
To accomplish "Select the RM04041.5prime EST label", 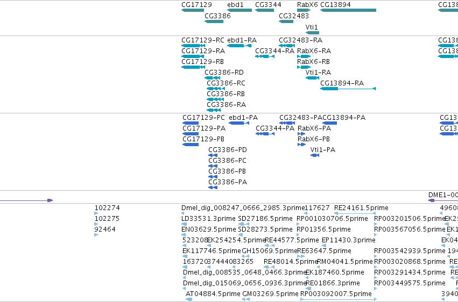I will (345, 262).
